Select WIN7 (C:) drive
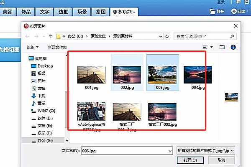Screen dimensions: 251x167 pos(43,111)
